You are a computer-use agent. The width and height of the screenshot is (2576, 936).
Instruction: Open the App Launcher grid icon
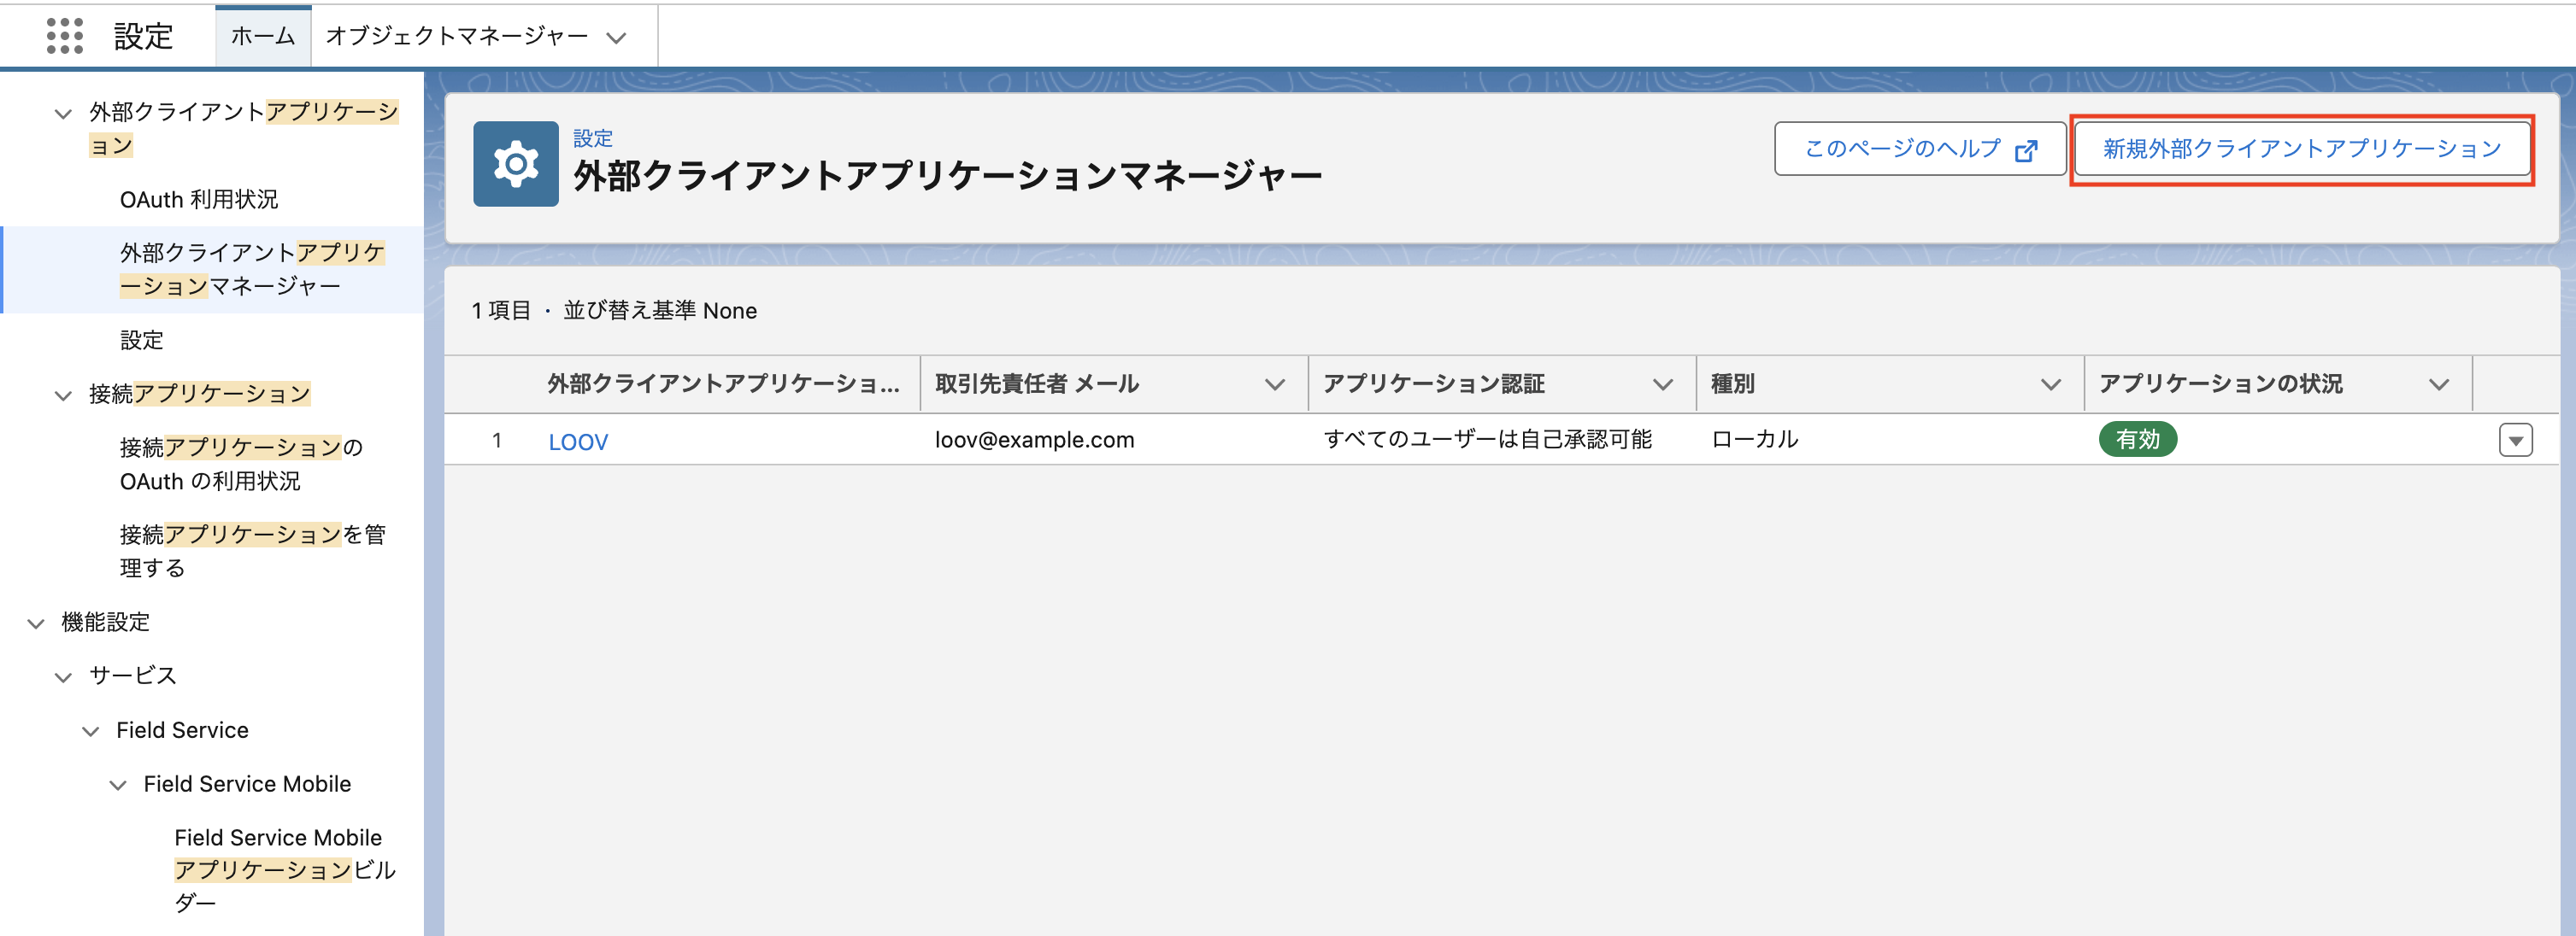65,36
